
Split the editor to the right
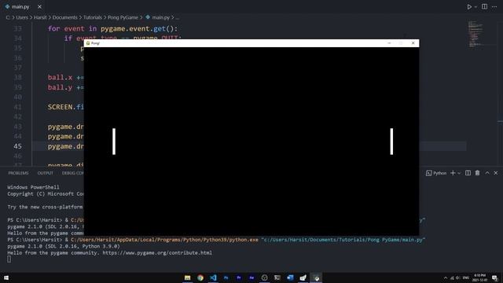[484, 7]
